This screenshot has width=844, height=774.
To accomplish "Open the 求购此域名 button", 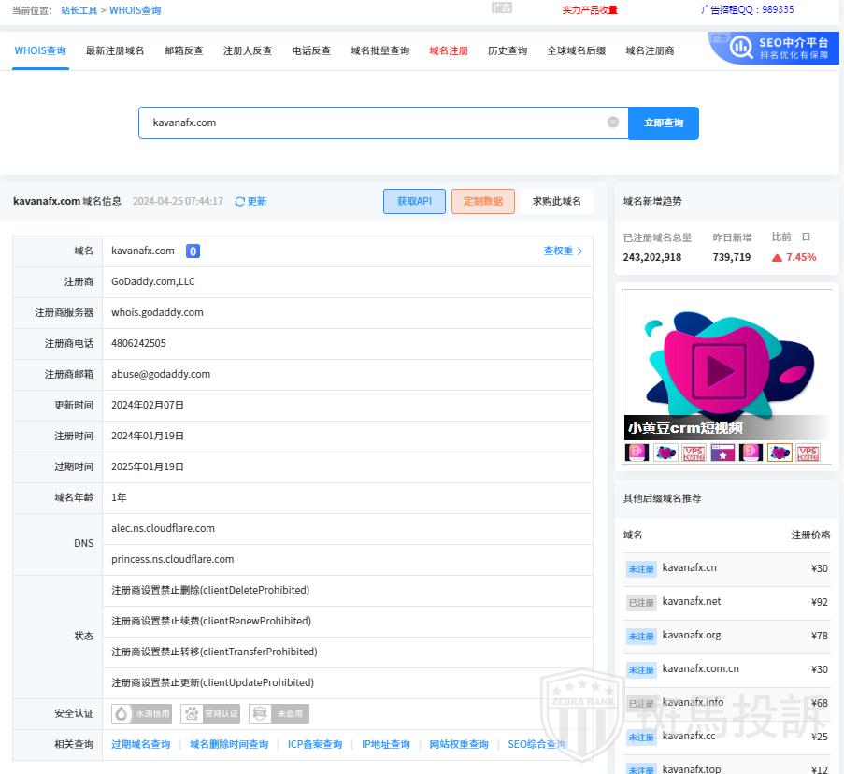I will pyautogui.click(x=557, y=201).
